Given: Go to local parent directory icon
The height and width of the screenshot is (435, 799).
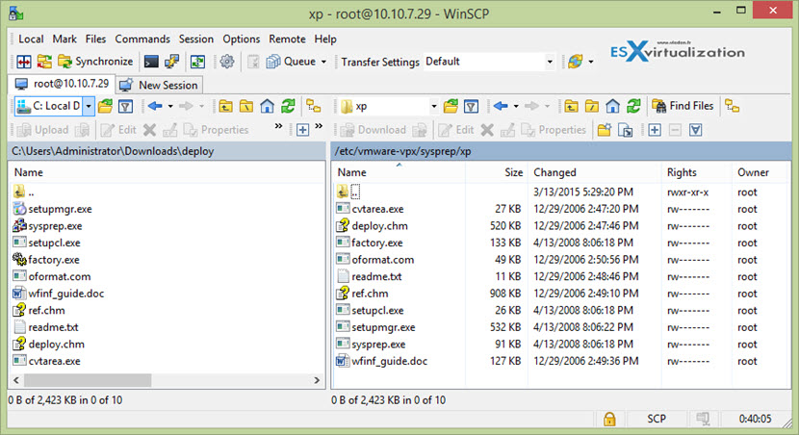Looking at the screenshot, I should coord(225,106).
